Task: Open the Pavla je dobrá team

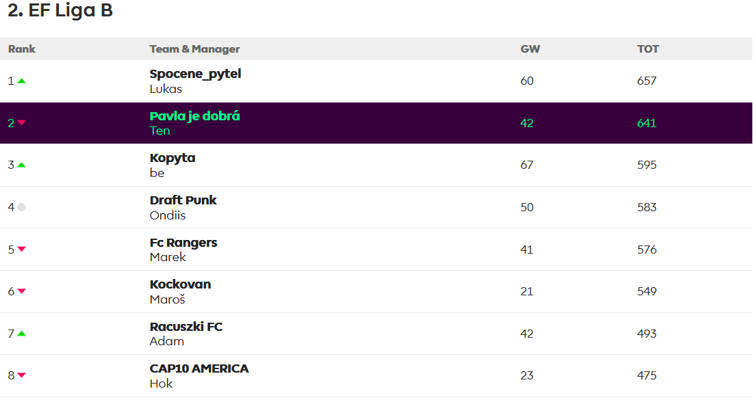Action: point(194,116)
